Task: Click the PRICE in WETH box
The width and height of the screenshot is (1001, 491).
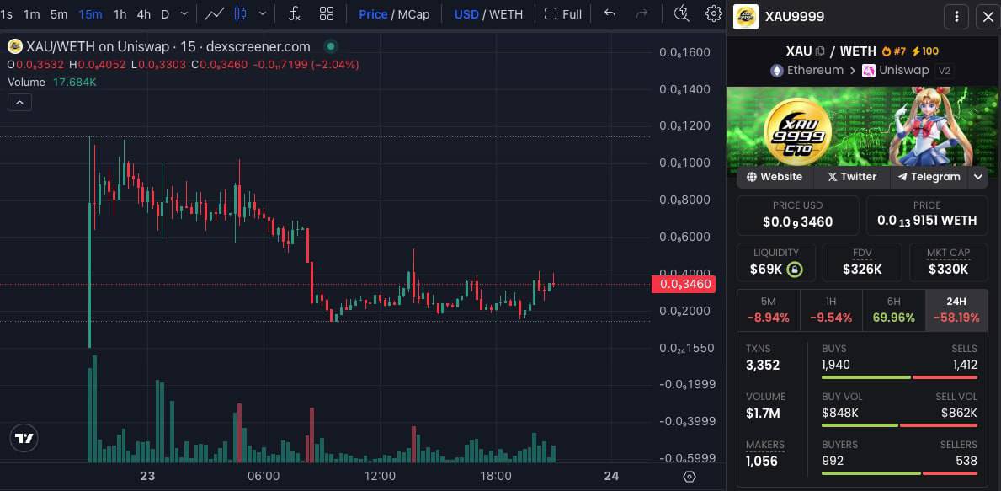Action: [x=927, y=215]
